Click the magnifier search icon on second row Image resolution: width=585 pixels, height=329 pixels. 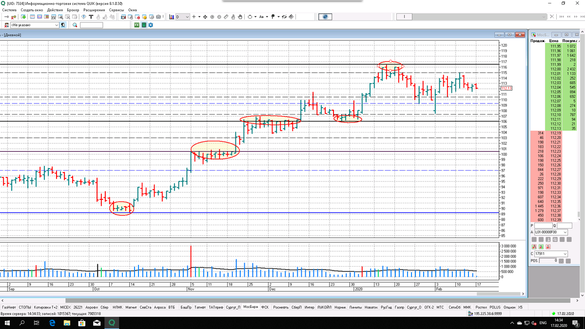point(75,25)
